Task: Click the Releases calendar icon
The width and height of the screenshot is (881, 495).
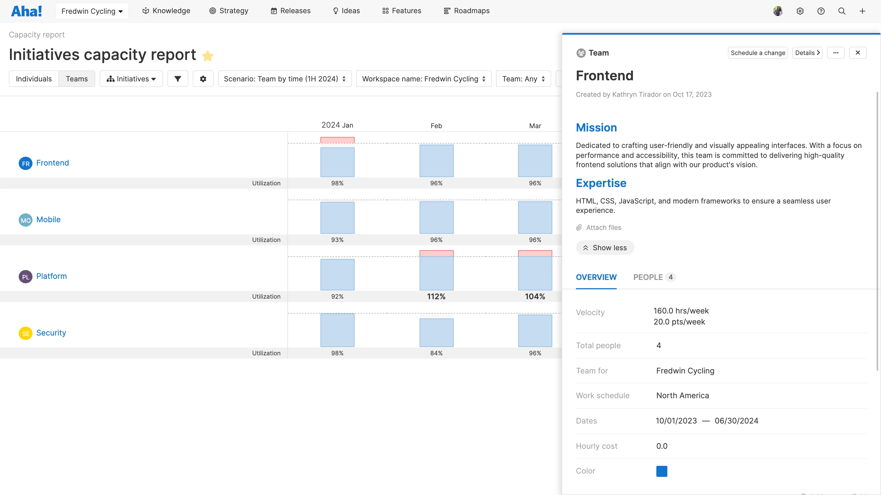Action: pyautogui.click(x=274, y=11)
